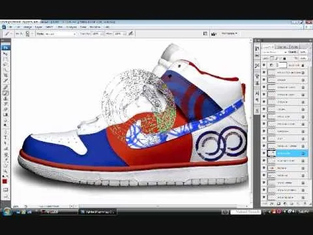
Task: Select the Shape tool
Action: [x=6, y=149]
